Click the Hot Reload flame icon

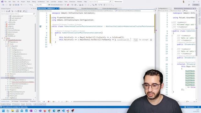click(68, 5)
